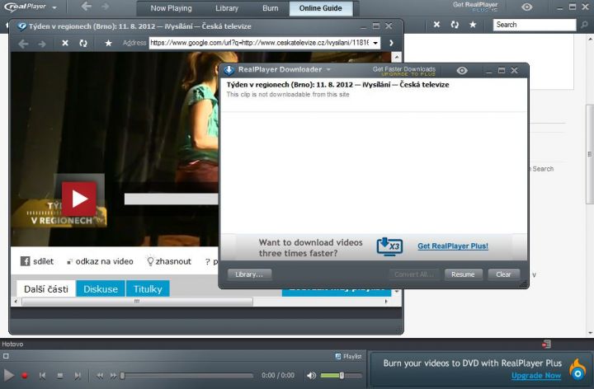The image size is (594, 389).
Task: Add a favorite with the main toolbar star
Action: coord(473,25)
